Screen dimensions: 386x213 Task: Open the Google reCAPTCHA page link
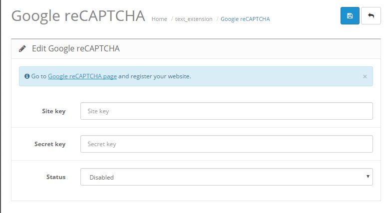(x=82, y=76)
